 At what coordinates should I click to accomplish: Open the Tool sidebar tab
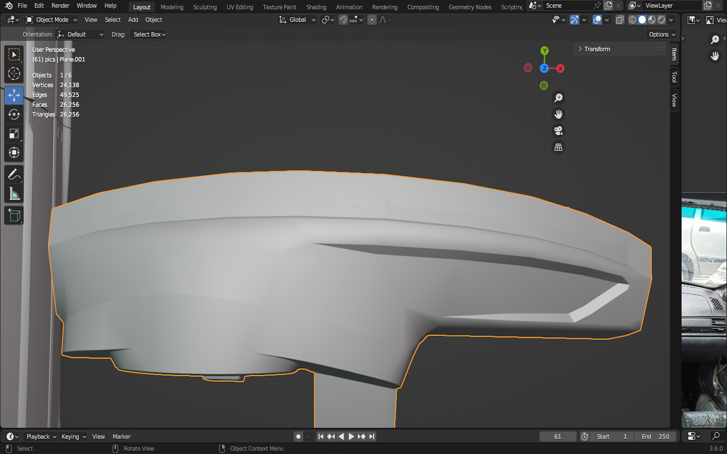click(x=674, y=77)
